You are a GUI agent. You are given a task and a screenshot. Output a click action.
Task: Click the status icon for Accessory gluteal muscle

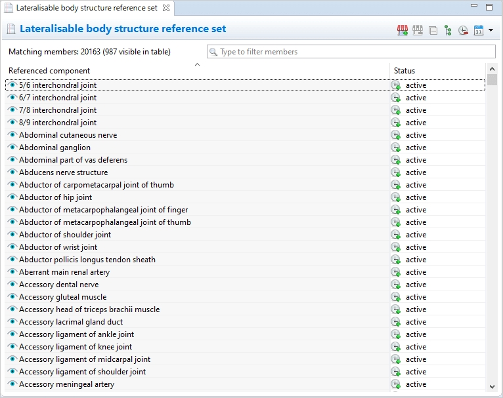395,297
